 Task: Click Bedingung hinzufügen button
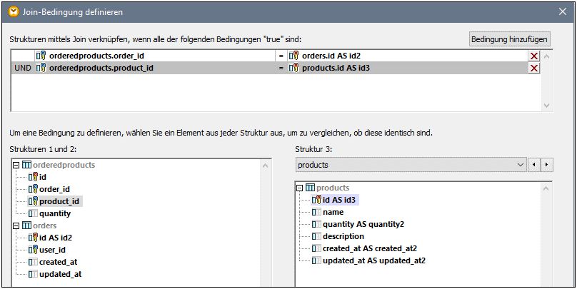tap(509, 39)
